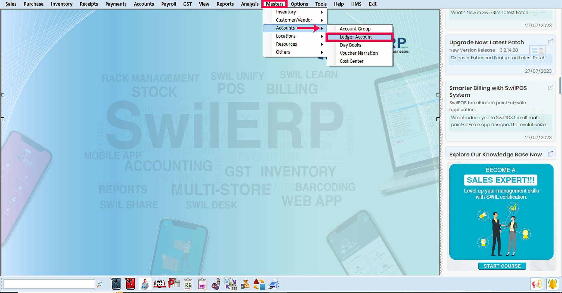The height and width of the screenshot is (293, 562).
Task: Click "Discover Enhanced Features in Latest Patch" text
Action: pyautogui.click(x=498, y=58)
